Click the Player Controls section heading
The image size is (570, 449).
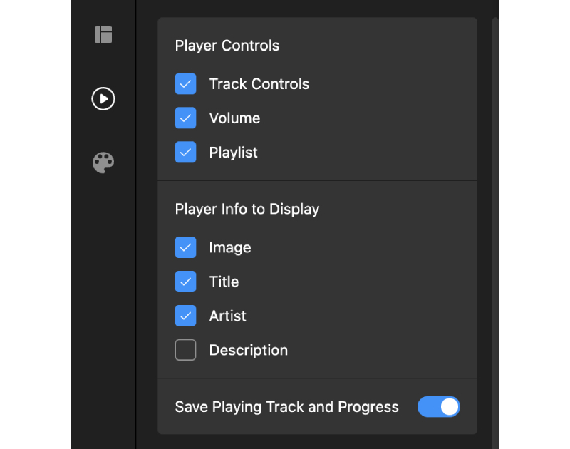tap(227, 45)
